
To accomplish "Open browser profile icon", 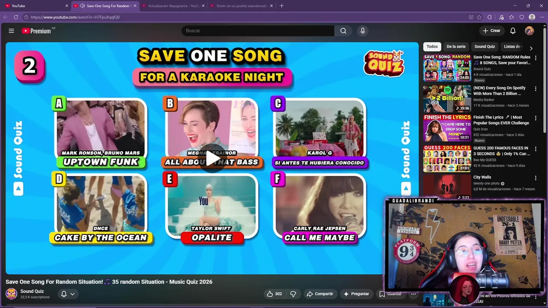I will [x=532, y=17].
